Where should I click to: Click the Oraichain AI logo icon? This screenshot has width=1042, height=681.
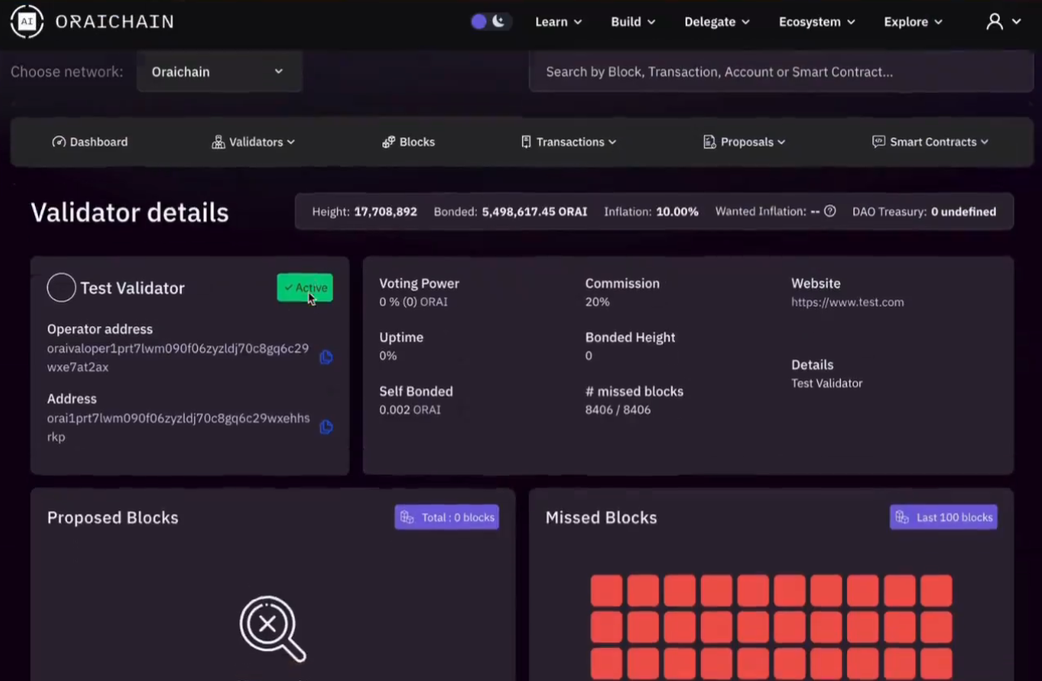coord(27,22)
